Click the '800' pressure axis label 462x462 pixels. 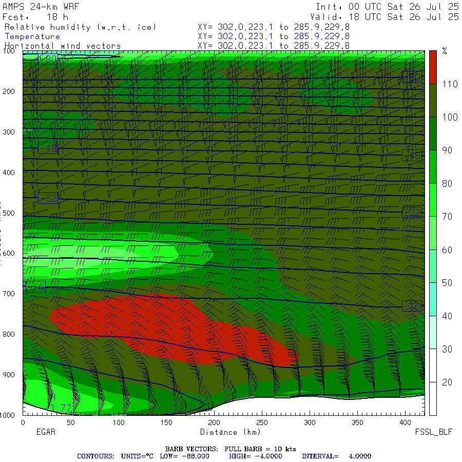tap(9, 334)
